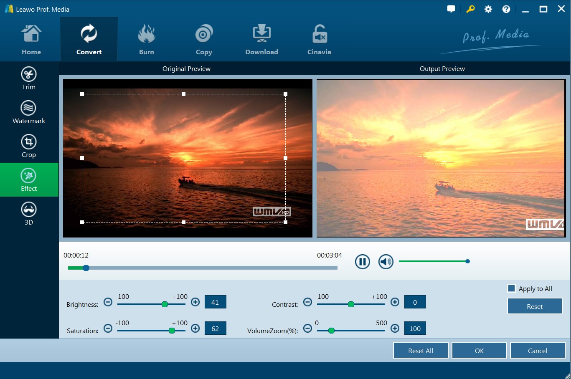Screen dimensions: 571x379
Task: Click the Reset All button
Action: pos(421,351)
